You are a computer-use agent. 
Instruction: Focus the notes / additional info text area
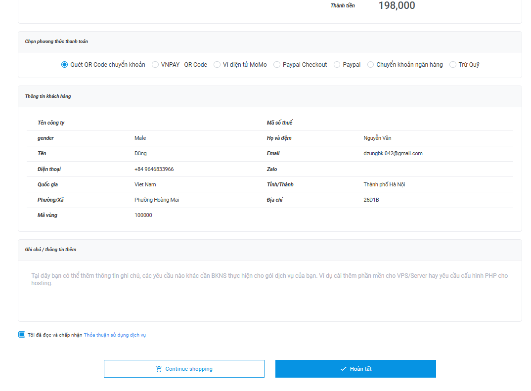269,291
